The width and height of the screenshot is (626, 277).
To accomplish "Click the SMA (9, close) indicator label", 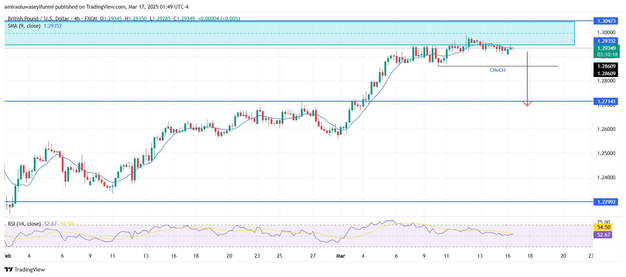I will 24,26.
